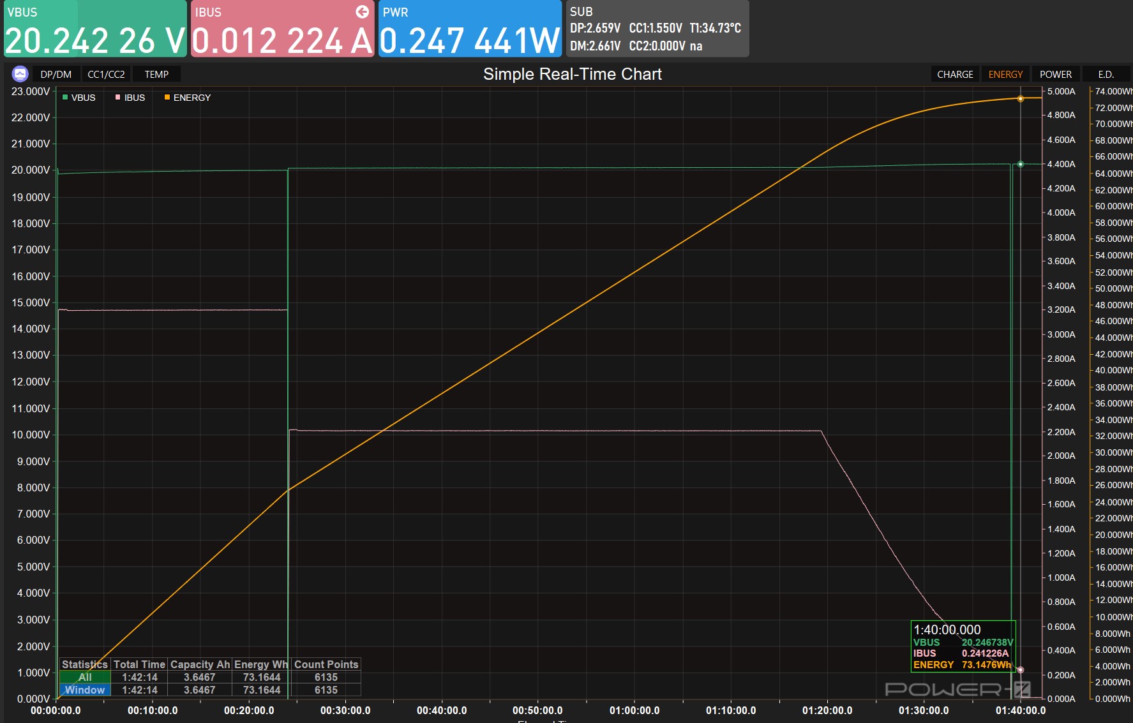
Task: Select the All statistics row
Action: (x=85, y=677)
